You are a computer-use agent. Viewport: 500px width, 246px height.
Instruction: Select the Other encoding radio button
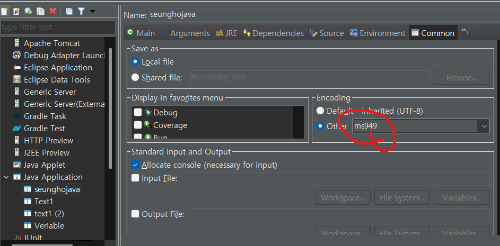320,126
